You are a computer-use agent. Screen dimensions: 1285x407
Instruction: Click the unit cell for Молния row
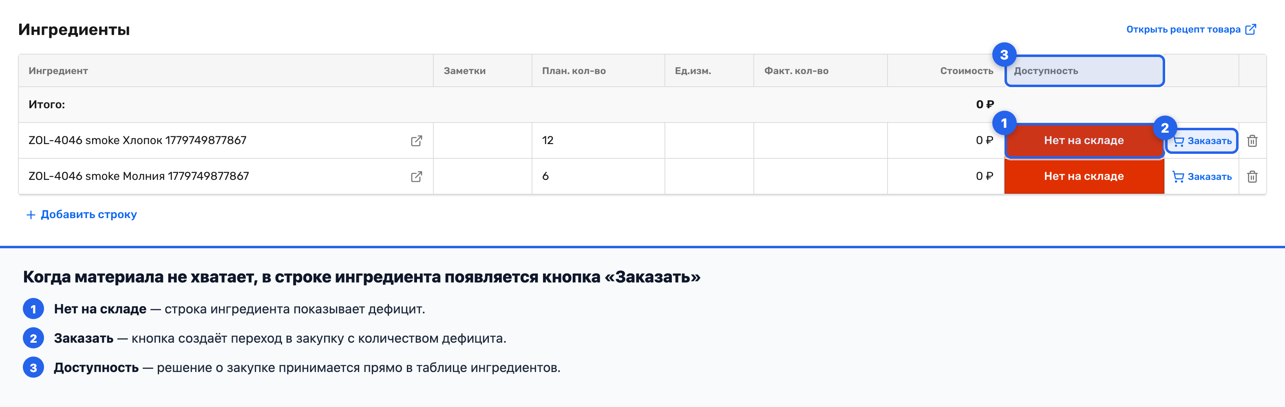709,176
